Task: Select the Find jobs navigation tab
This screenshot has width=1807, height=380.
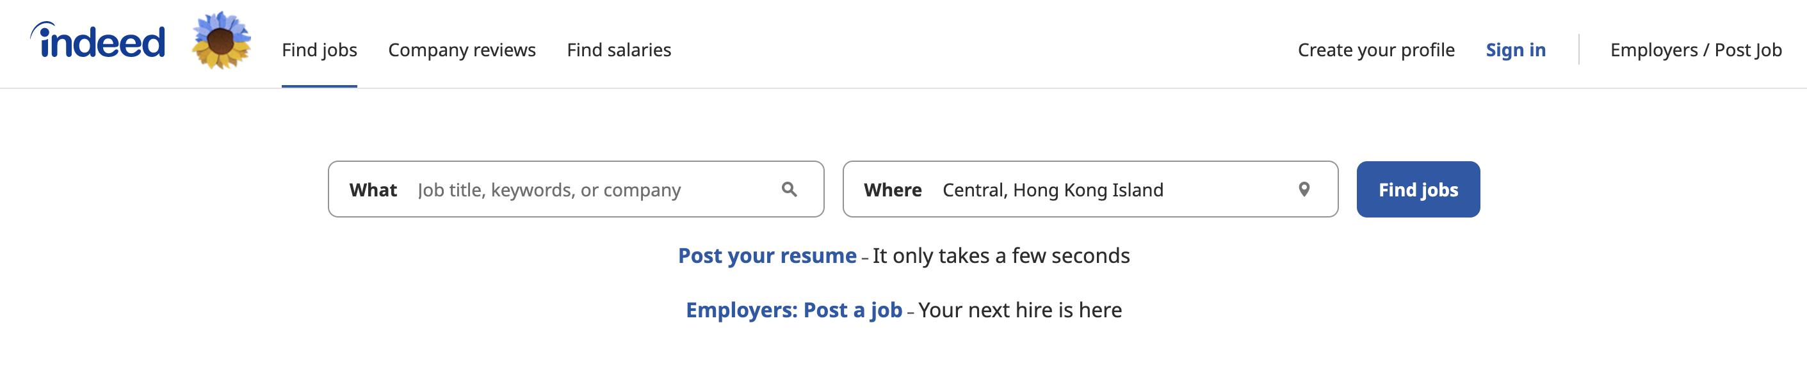Action: 319,50
